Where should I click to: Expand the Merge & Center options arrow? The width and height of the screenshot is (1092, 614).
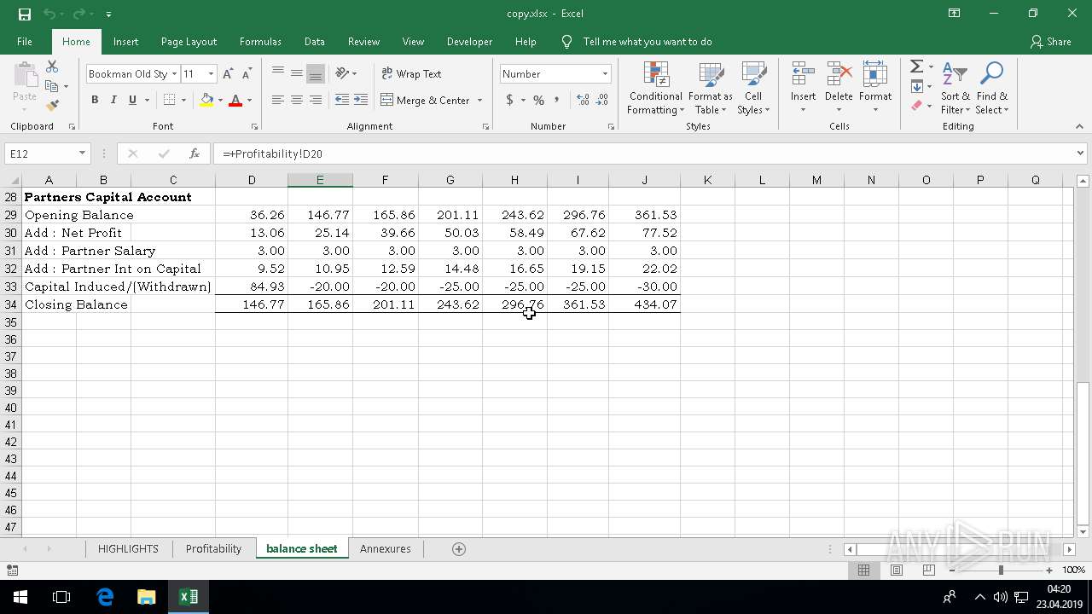(479, 100)
